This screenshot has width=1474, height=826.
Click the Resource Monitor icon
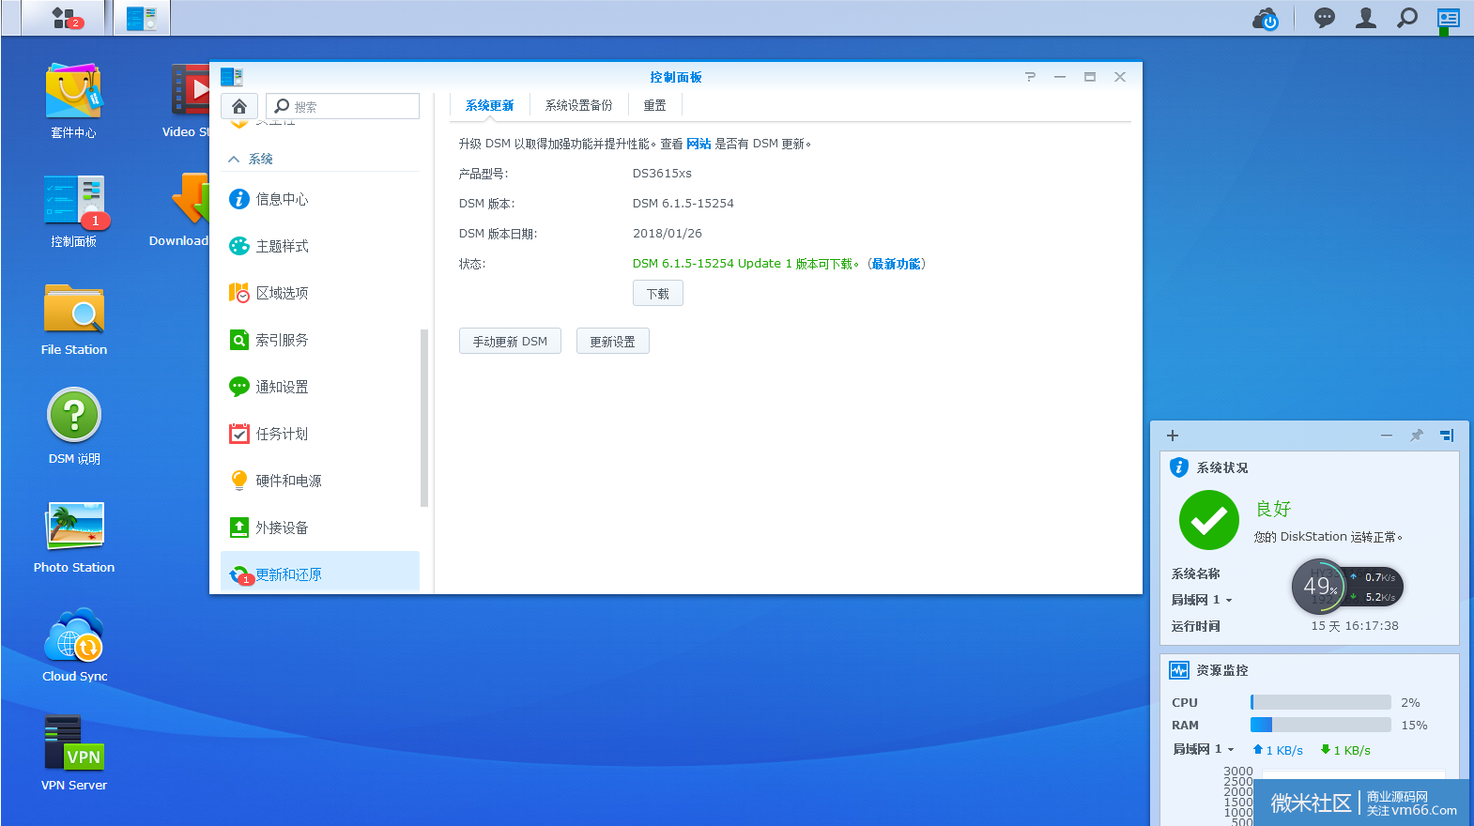[x=1179, y=670]
